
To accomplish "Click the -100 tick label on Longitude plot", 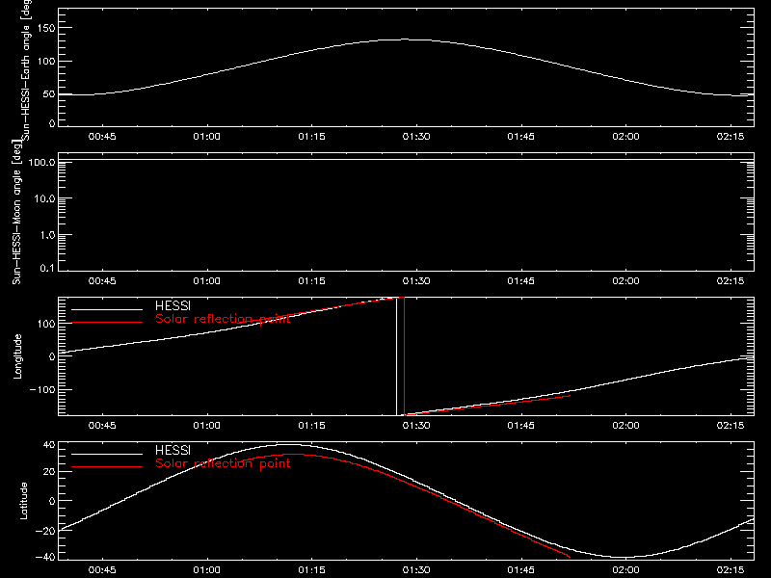I will pyautogui.click(x=42, y=389).
